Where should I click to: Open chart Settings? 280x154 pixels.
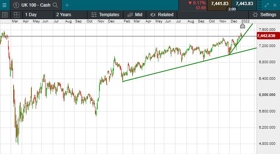pyautogui.click(x=264, y=15)
